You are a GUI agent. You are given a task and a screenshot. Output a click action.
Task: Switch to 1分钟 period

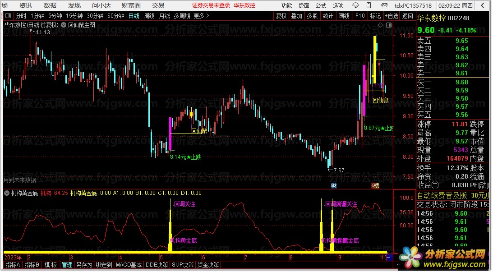click(38, 16)
